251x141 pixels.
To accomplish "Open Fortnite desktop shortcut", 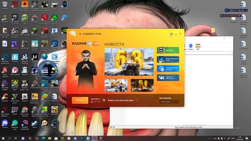I will [x=15, y=58].
